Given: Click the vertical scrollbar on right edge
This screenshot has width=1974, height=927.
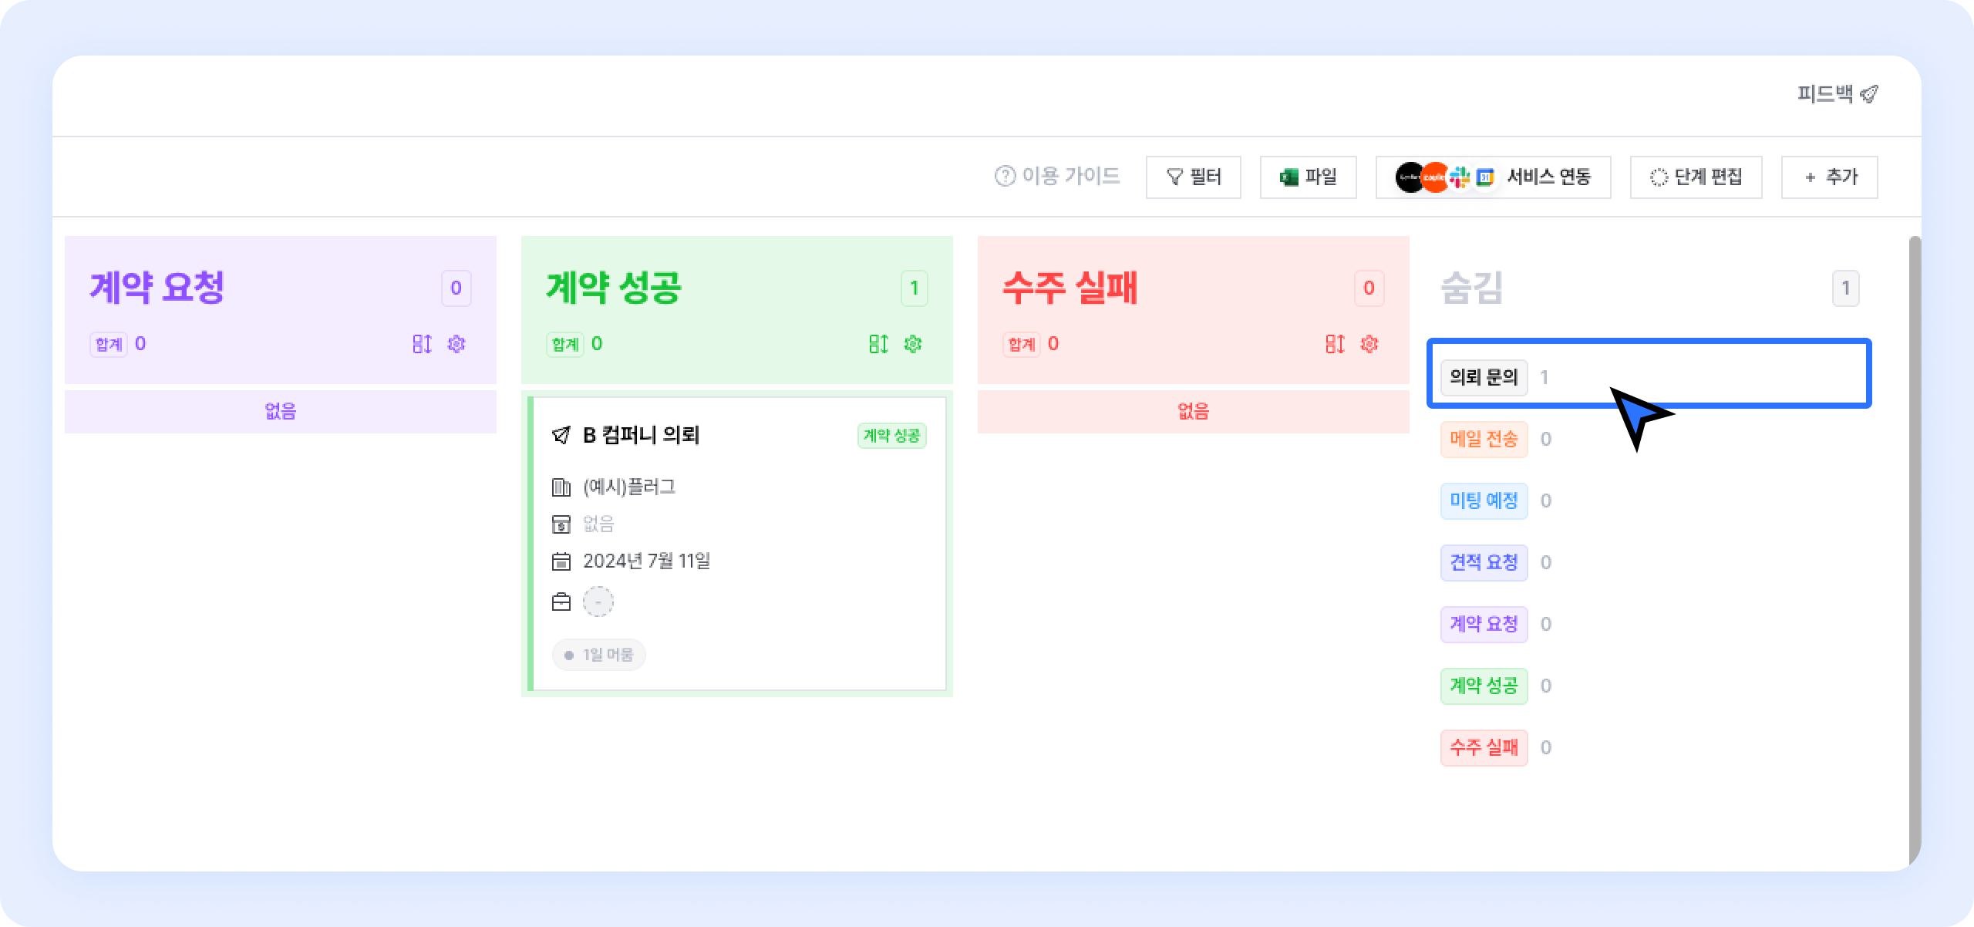Looking at the screenshot, I should [x=1915, y=540].
